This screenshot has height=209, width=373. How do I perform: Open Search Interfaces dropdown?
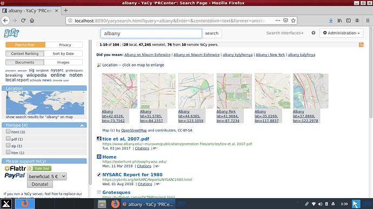[x=285, y=33]
